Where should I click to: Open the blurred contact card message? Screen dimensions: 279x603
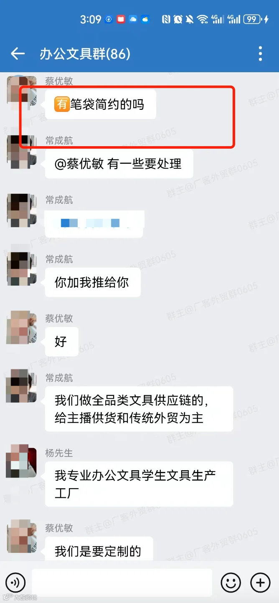[x=94, y=223]
